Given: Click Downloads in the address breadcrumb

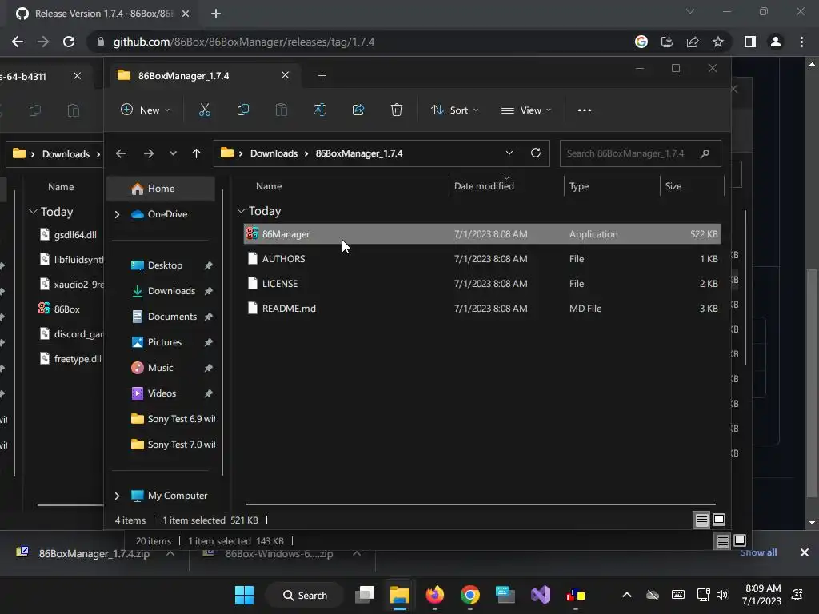Looking at the screenshot, I should tap(274, 153).
